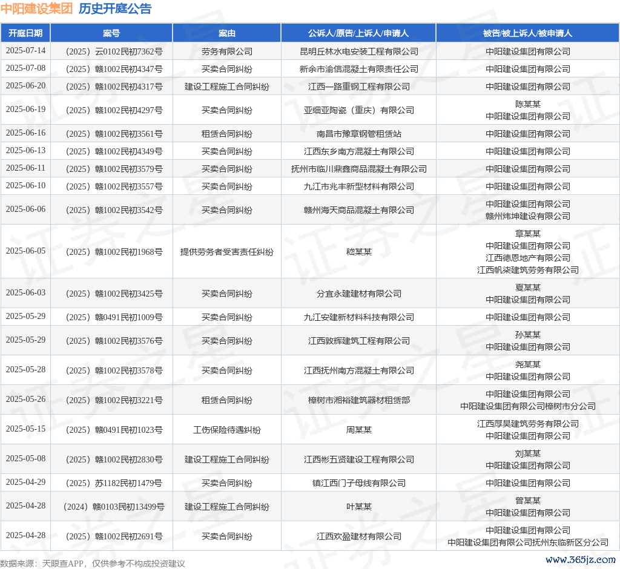This screenshot has height=569, width=620.
Task: Click defendant 章某某
Action: click(528, 234)
